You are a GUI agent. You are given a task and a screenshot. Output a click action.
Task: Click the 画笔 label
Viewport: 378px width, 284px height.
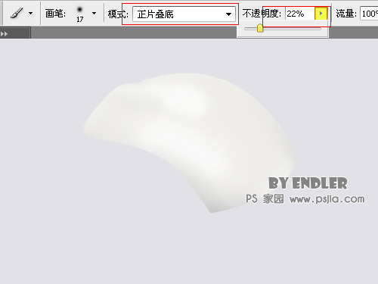coord(55,14)
